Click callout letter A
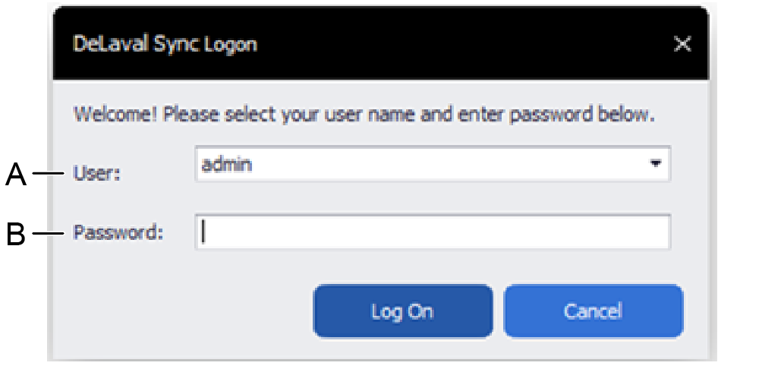 pyautogui.click(x=16, y=176)
